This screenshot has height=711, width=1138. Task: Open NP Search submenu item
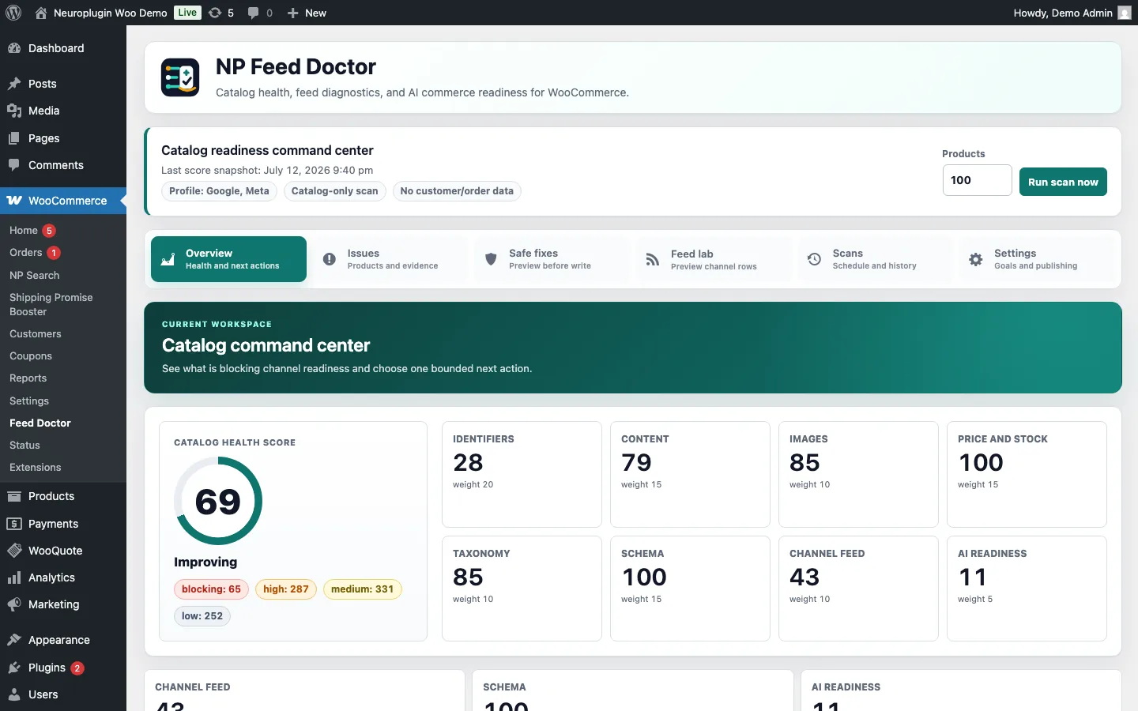[63, 275]
